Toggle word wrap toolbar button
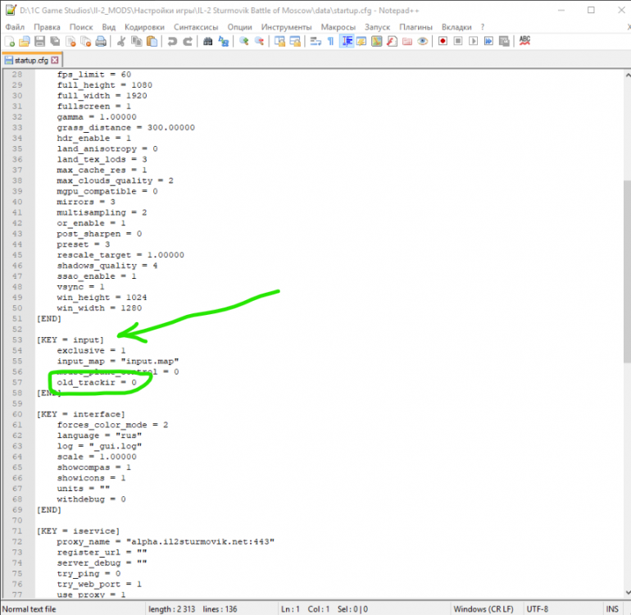631x615 pixels. (315, 41)
